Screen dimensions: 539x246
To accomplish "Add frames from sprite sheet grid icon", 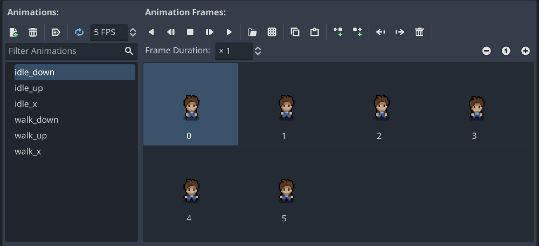I will tap(272, 32).
